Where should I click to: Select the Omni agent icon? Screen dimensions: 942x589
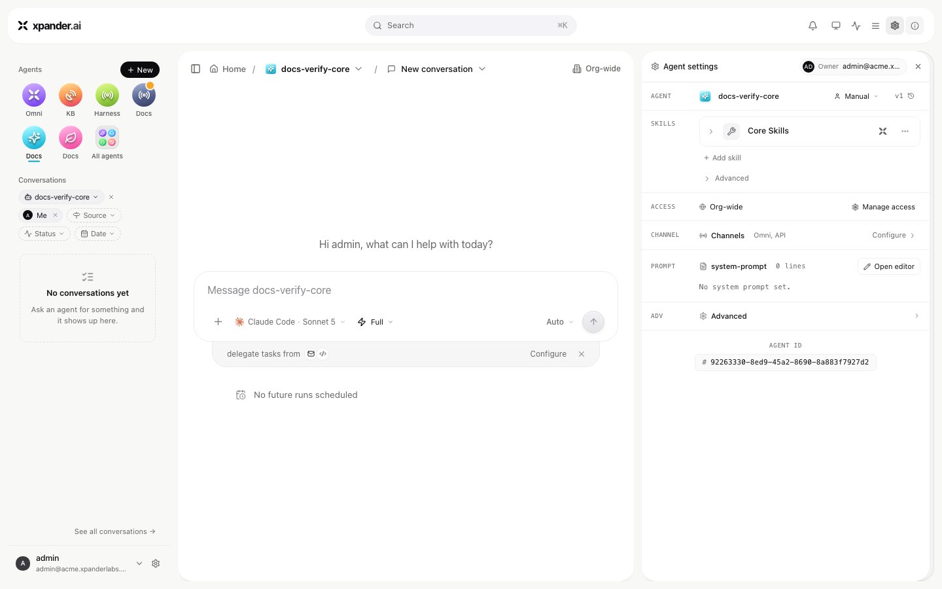(x=34, y=95)
